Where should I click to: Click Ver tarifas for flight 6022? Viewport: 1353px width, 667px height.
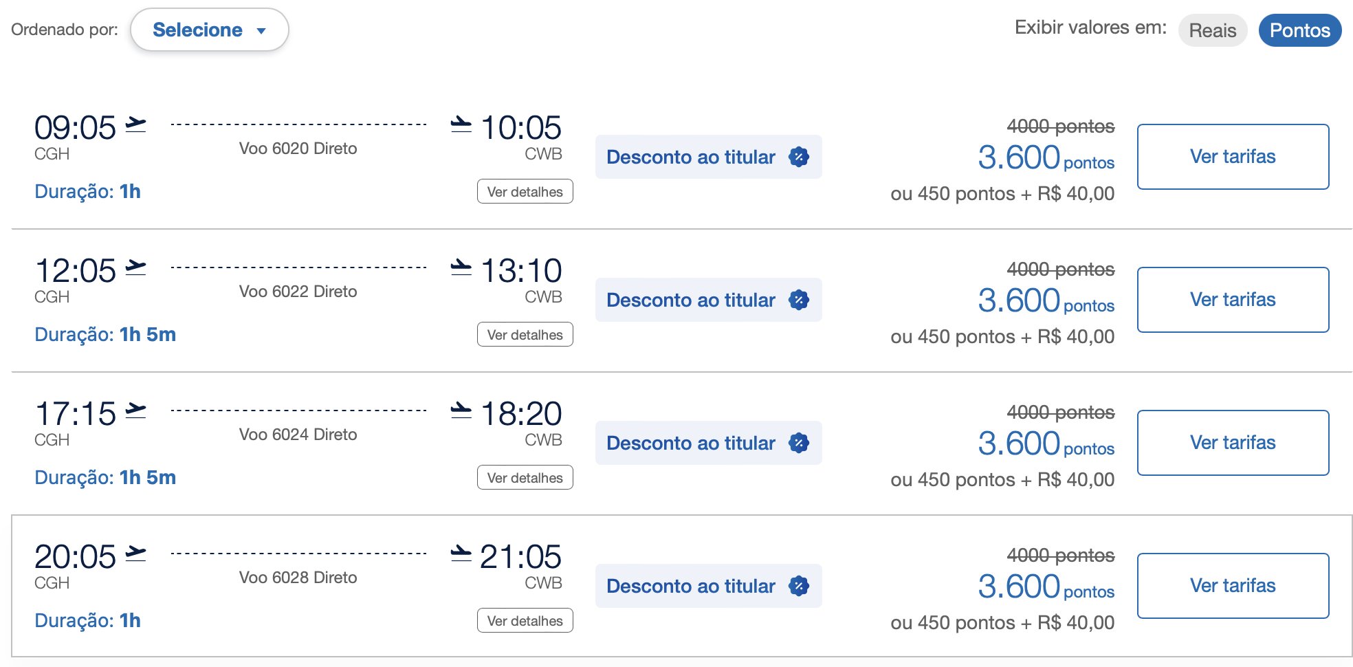(1233, 300)
